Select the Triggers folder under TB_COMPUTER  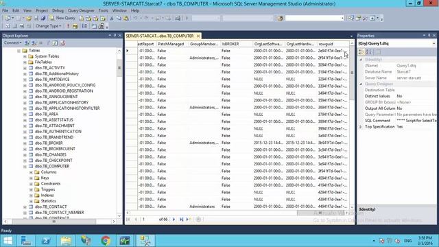(x=47, y=189)
